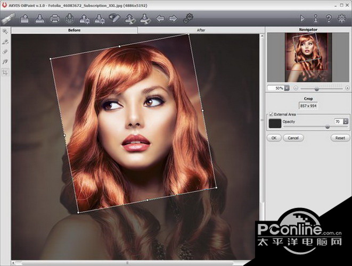The height and width of the screenshot is (266, 352).
Task: Click the Reset button
Action: tap(340, 138)
